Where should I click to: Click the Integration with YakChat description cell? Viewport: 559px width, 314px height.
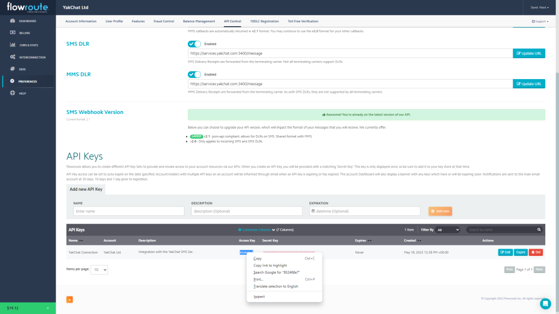(167, 252)
